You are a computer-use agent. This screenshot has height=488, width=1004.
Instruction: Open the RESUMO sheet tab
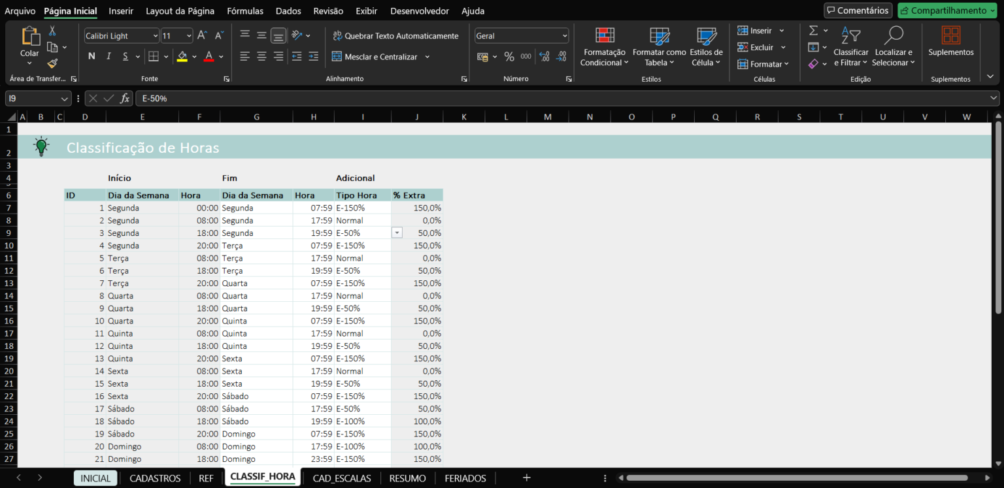coord(407,478)
